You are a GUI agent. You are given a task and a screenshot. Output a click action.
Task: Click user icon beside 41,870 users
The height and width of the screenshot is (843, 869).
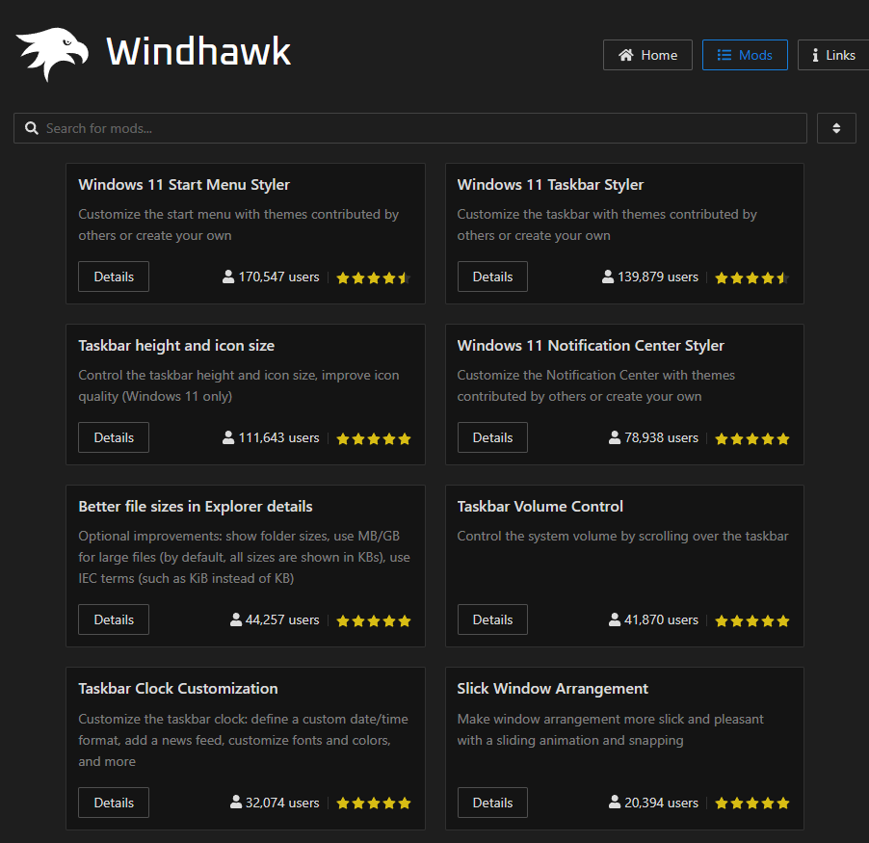615,619
